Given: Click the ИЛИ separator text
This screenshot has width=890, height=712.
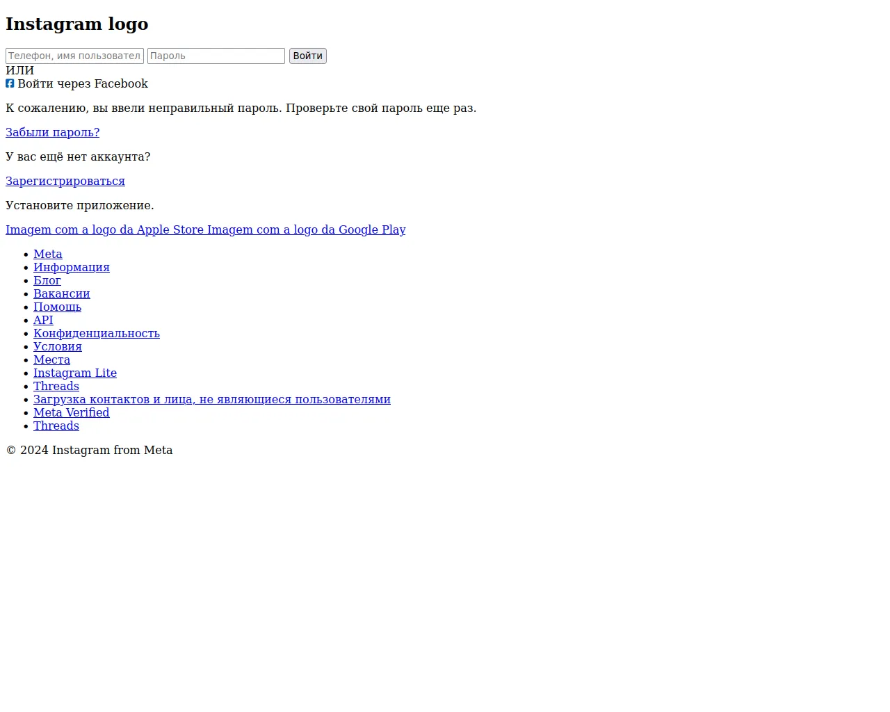Looking at the screenshot, I should point(20,70).
